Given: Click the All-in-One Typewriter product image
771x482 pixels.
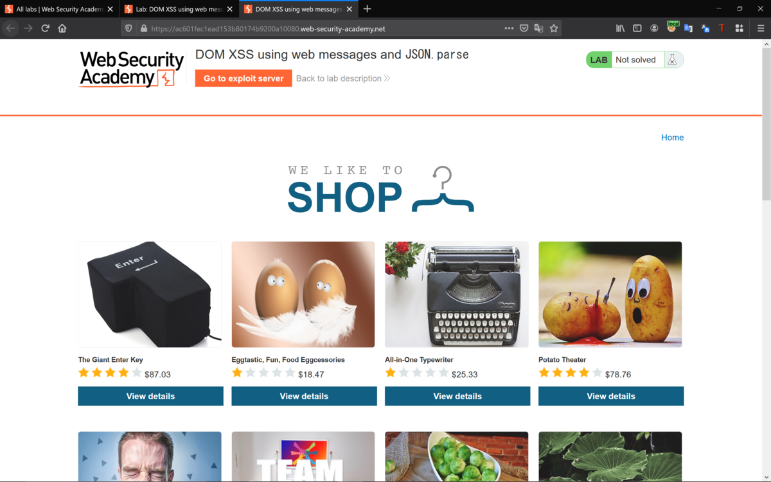Looking at the screenshot, I should (457, 294).
